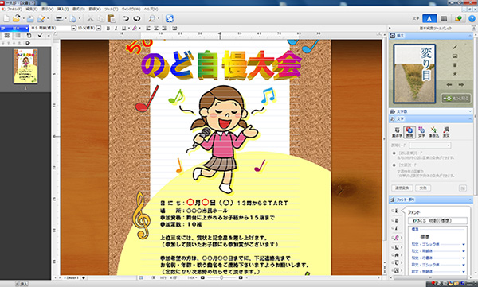Open the MS 明朝 font name dropdown
The image size is (478, 287).
[73, 29]
